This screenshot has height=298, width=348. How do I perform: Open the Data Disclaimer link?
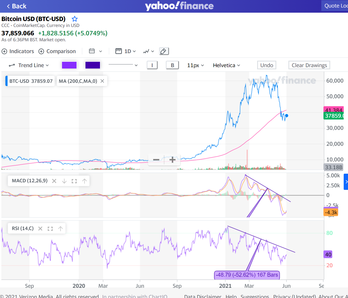pos(203,296)
